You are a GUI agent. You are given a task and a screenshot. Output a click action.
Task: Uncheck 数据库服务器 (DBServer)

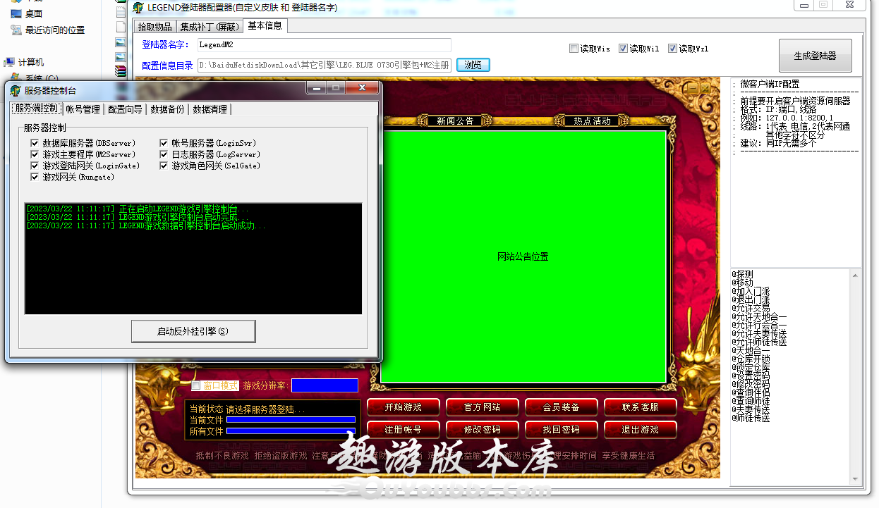(x=35, y=143)
